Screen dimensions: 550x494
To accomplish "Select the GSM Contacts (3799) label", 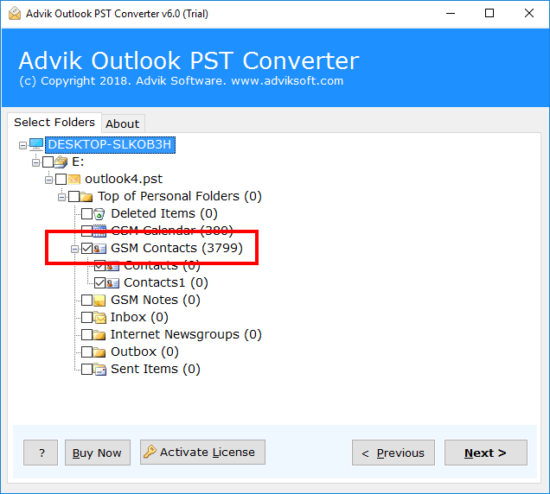I will coord(176,248).
